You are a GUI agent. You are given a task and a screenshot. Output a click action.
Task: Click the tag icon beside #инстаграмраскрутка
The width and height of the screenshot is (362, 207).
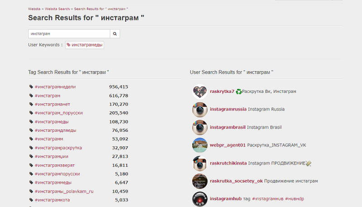tap(31, 148)
